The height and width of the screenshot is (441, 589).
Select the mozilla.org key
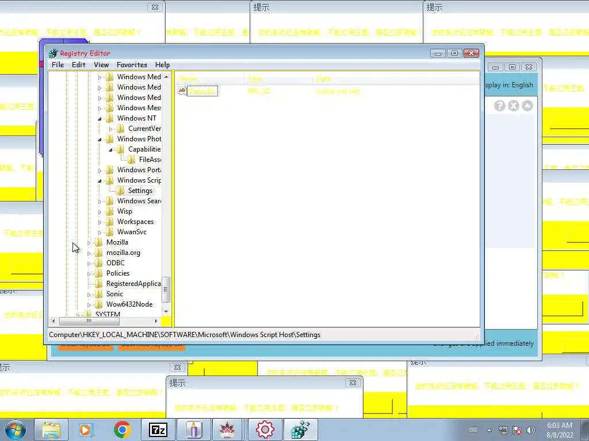point(123,253)
